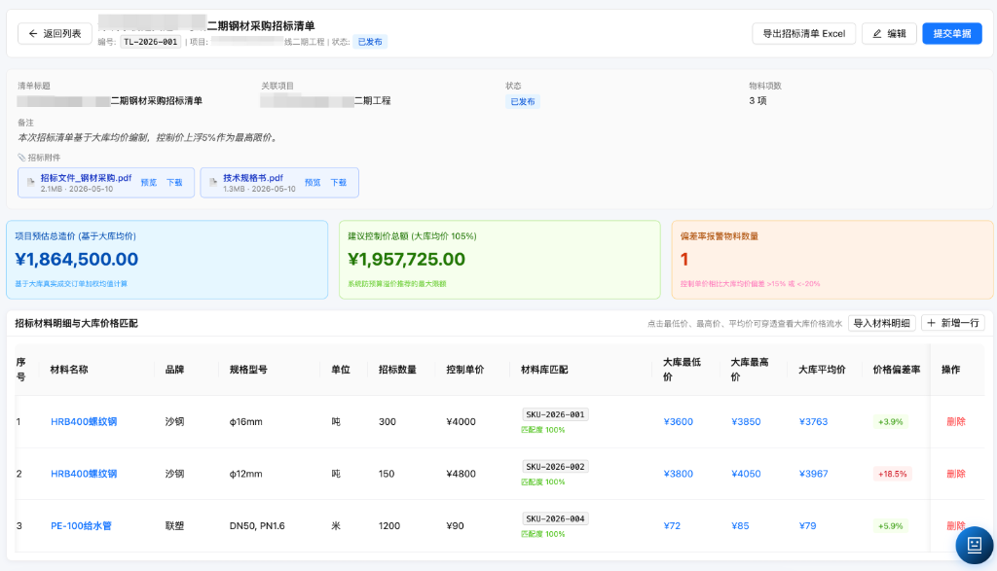Submit with the 提交单据 button

[952, 34]
